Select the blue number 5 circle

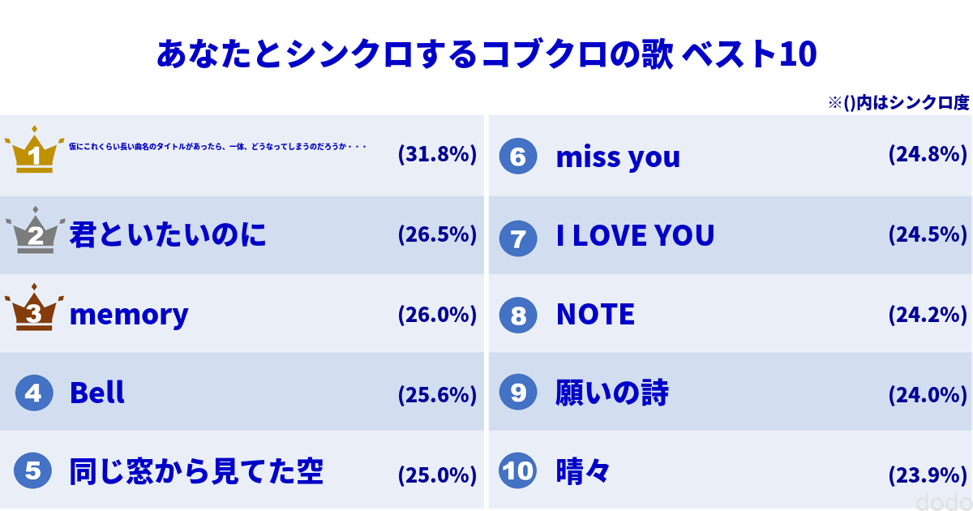[x=34, y=471]
